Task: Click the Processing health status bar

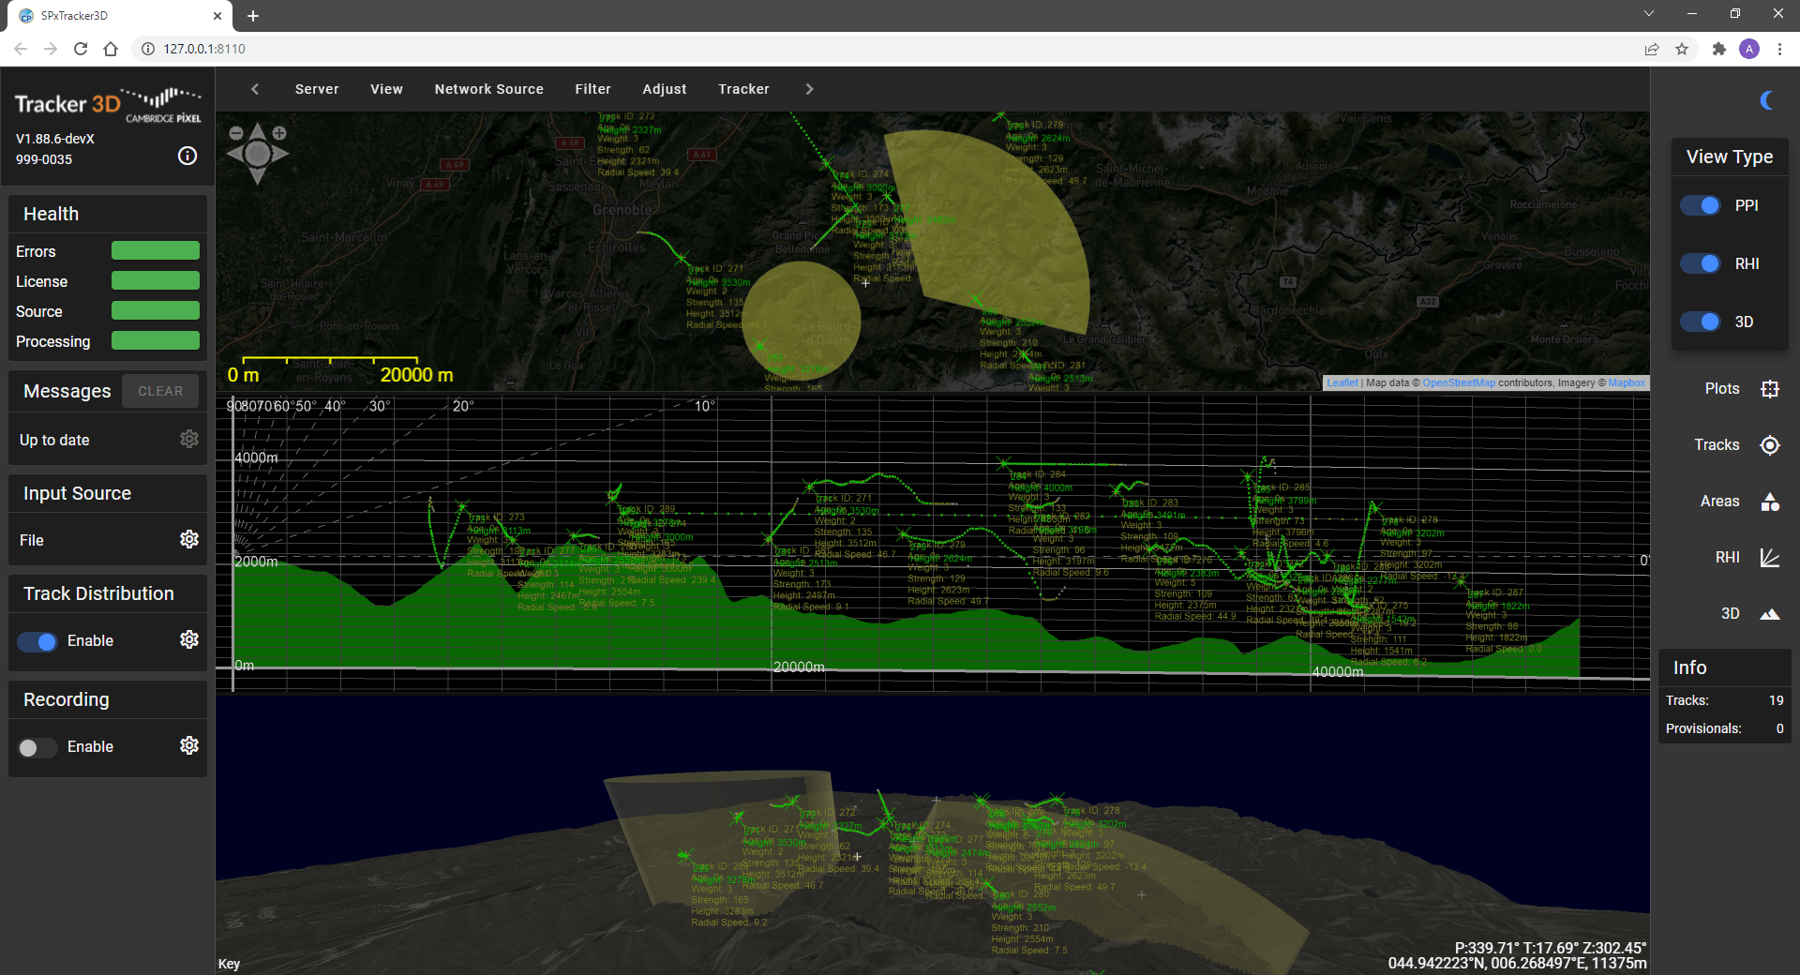Action: coord(155,340)
